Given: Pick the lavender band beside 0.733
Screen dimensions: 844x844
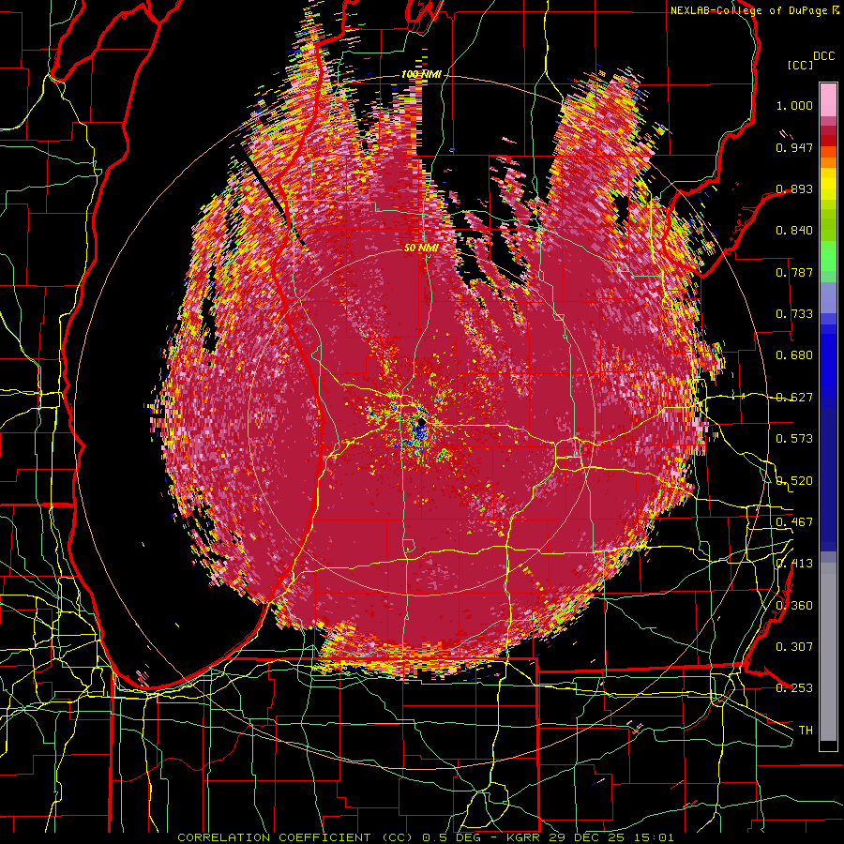Looking at the screenshot, I should (x=828, y=297).
